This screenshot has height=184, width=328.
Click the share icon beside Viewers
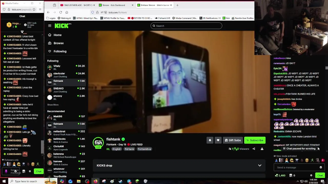tap(254, 149)
